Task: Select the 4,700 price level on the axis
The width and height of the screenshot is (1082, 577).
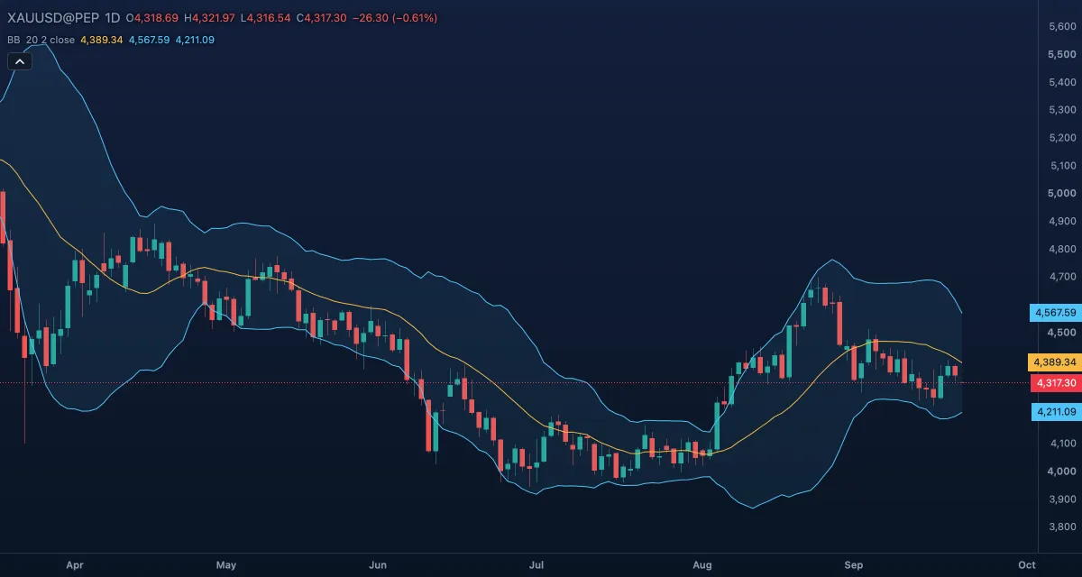Action: click(1064, 277)
